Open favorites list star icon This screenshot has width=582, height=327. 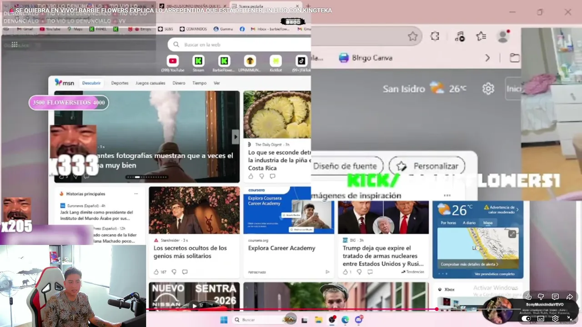click(x=481, y=36)
